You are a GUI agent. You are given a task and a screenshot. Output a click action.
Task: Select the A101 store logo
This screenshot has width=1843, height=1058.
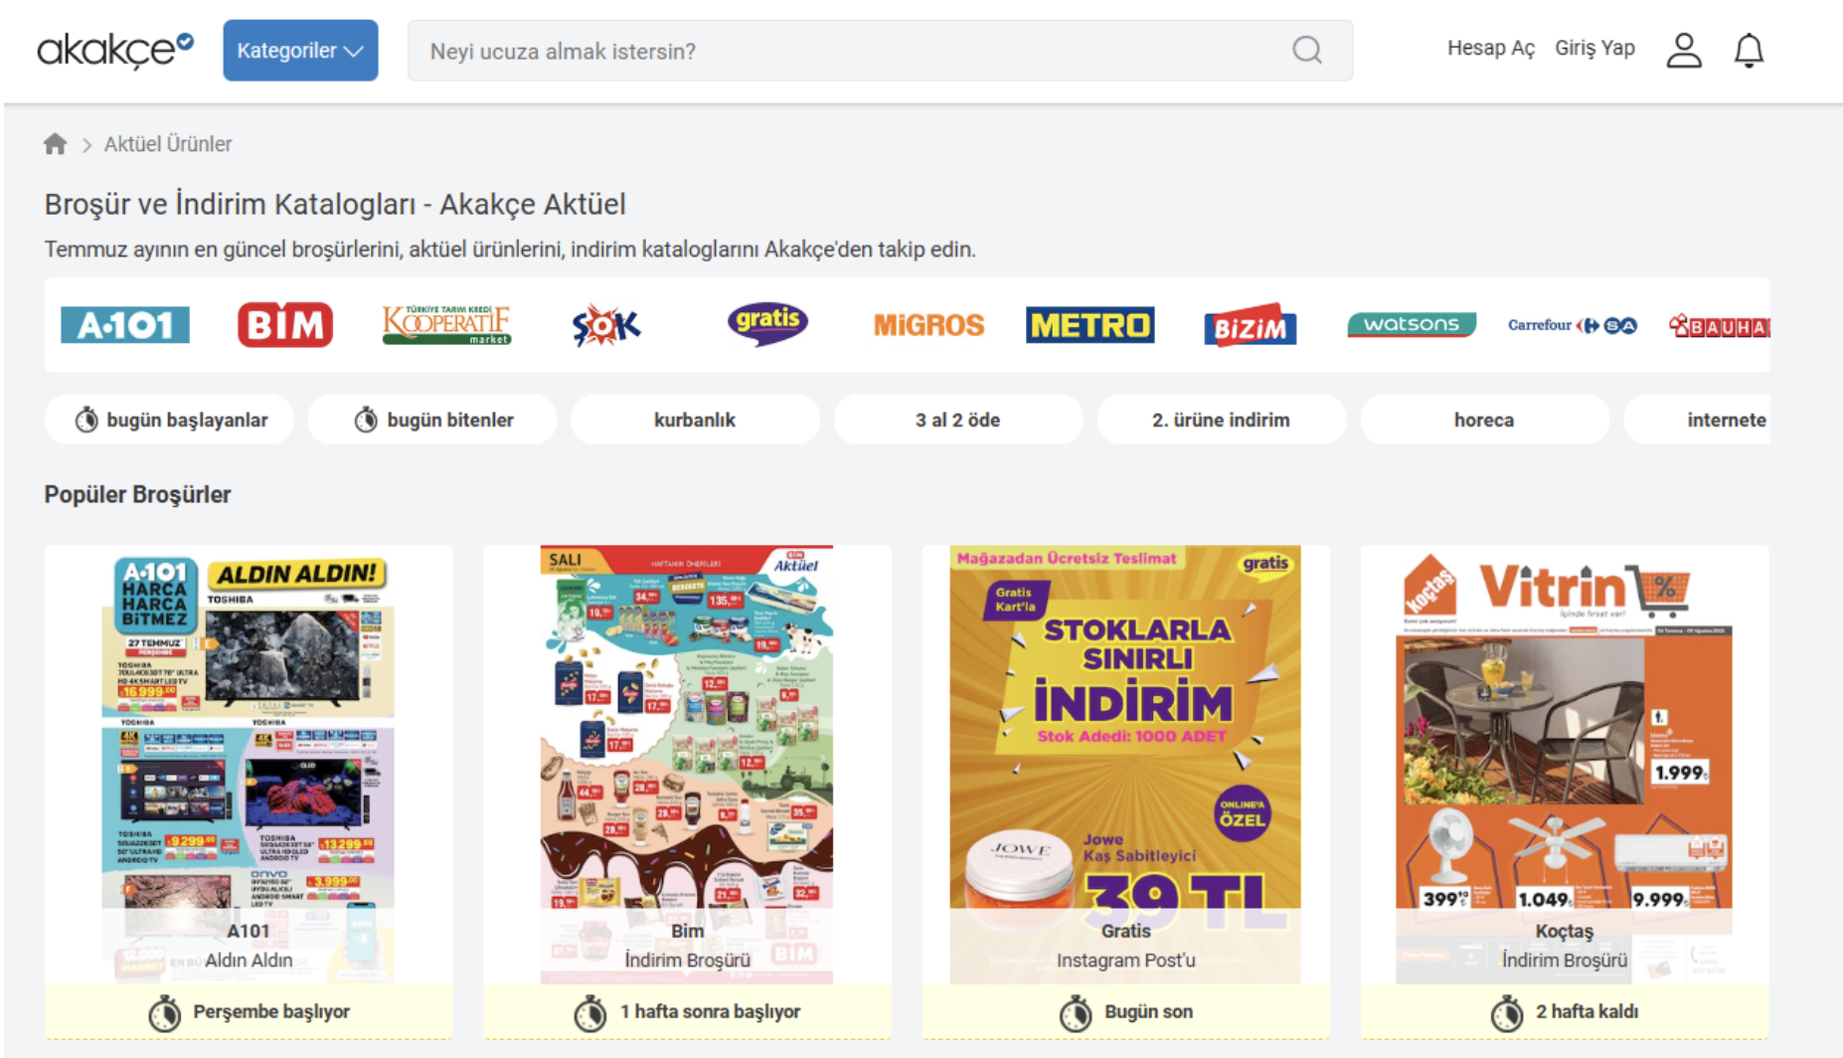[x=125, y=325]
